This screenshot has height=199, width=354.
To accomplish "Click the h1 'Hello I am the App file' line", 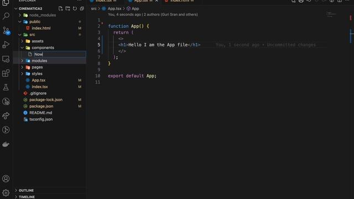I will click(x=159, y=45).
